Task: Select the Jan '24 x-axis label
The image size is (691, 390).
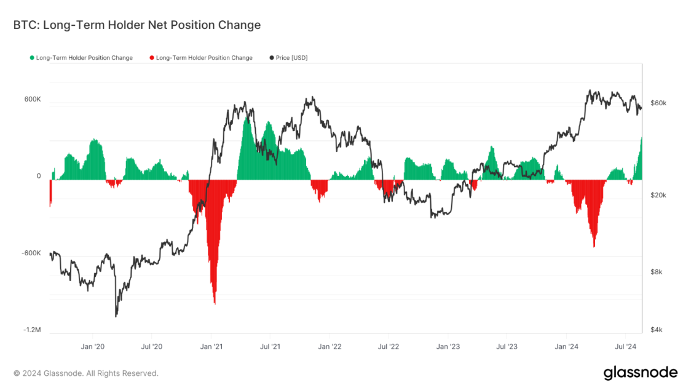Action: (567, 347)
